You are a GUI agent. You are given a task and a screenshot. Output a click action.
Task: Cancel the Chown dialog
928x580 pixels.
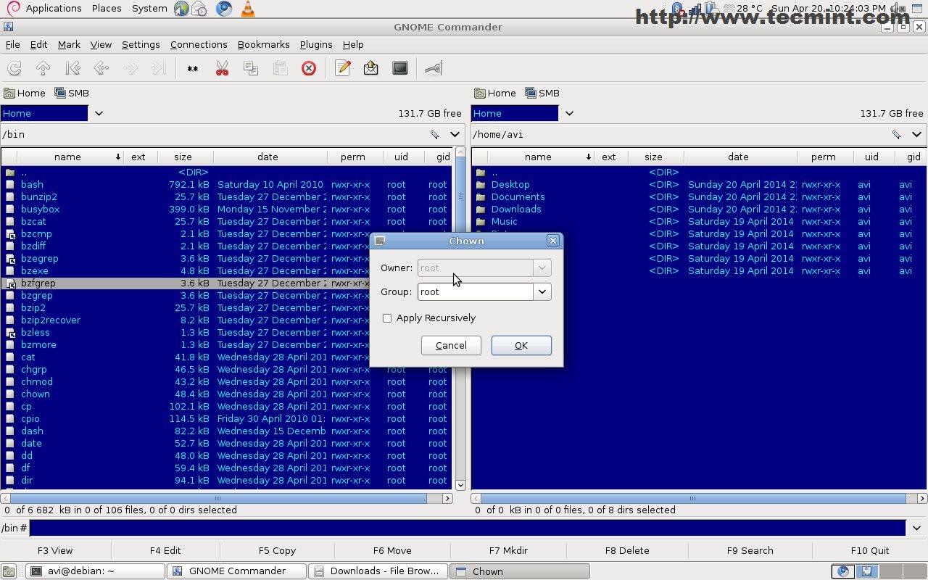451,345
